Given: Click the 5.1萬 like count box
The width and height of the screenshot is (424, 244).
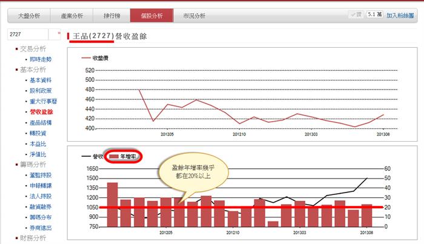Looking at the screenshot, I should coord(375,15).
